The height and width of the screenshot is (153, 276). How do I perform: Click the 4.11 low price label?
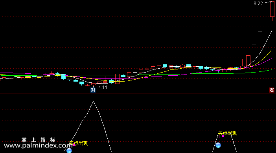click(x=103, y=87)
